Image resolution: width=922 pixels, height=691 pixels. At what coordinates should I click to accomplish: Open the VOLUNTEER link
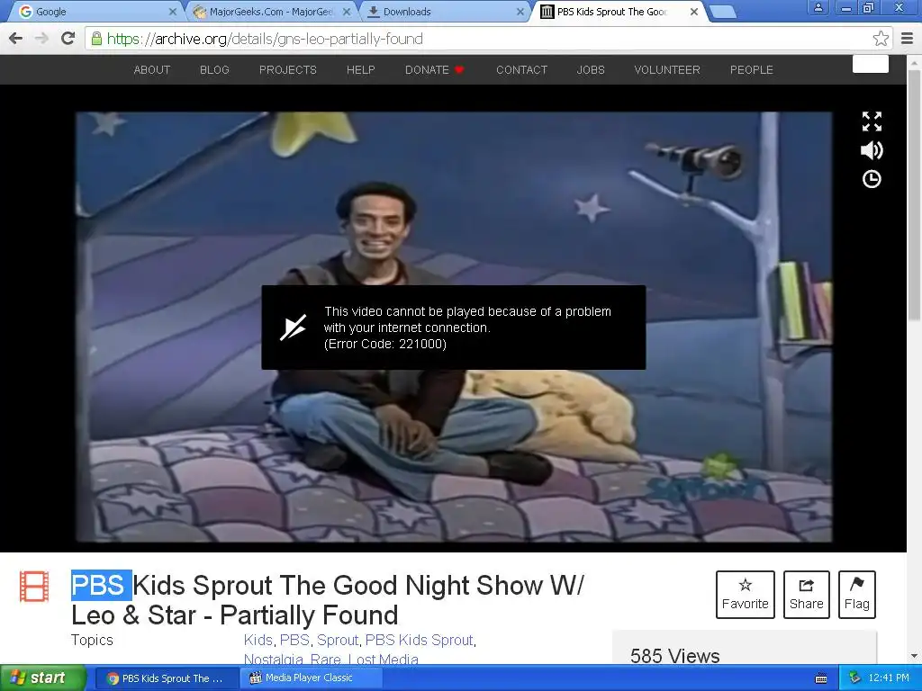click(667, 70)
